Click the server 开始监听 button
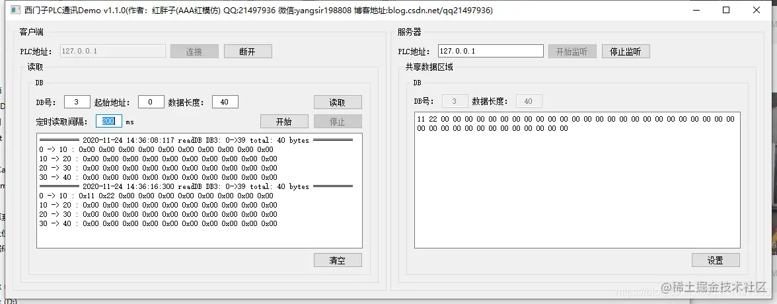This screenshot has width=777, height=304. point(572,51)
